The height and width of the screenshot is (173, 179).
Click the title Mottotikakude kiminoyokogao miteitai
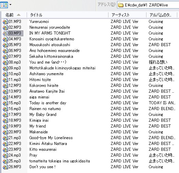[62, 68]
